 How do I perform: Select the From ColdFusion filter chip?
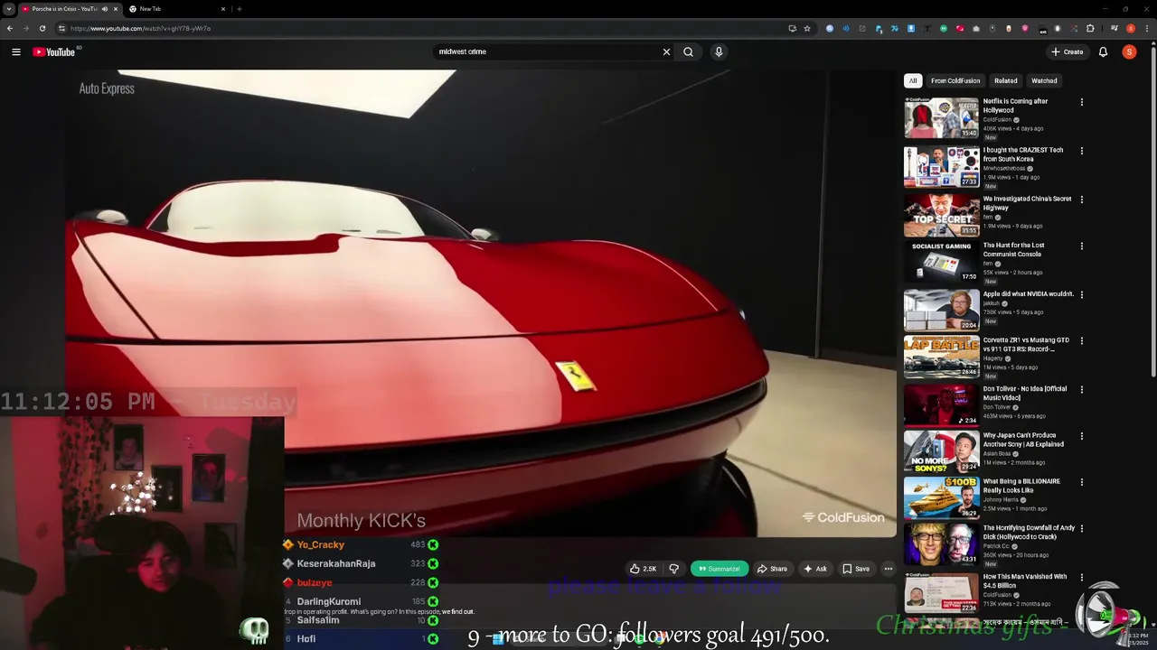click(x=955, y=80)
